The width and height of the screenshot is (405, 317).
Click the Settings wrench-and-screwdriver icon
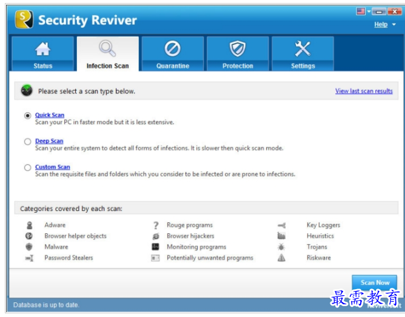(303, 48)
